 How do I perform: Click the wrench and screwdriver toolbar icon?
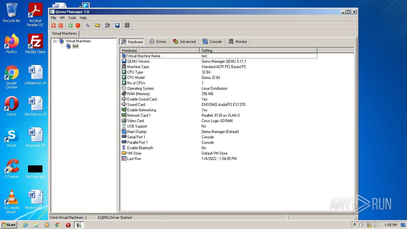pyautogui.click(x=107, y=25)
